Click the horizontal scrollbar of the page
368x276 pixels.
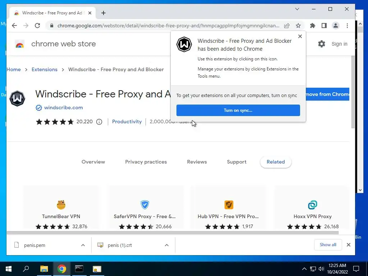172,233
